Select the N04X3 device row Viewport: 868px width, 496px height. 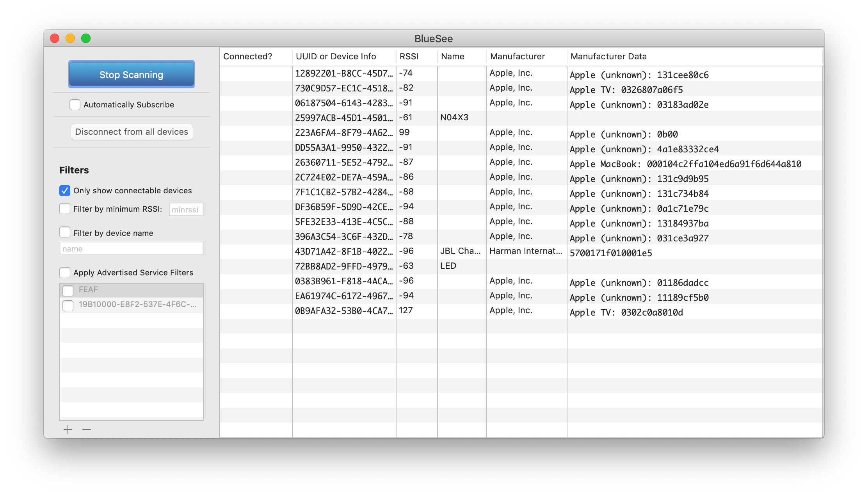454,118
